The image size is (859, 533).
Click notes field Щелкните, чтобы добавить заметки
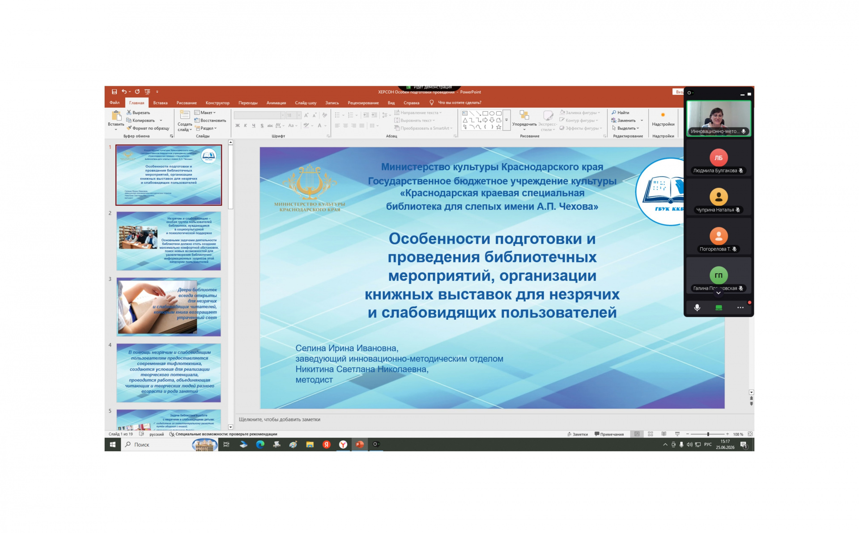(x=280, y=419)
